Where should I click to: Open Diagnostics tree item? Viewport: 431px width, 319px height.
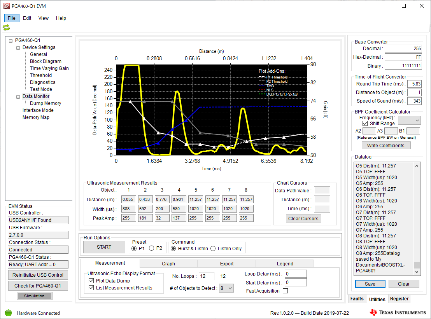(43, 82)
